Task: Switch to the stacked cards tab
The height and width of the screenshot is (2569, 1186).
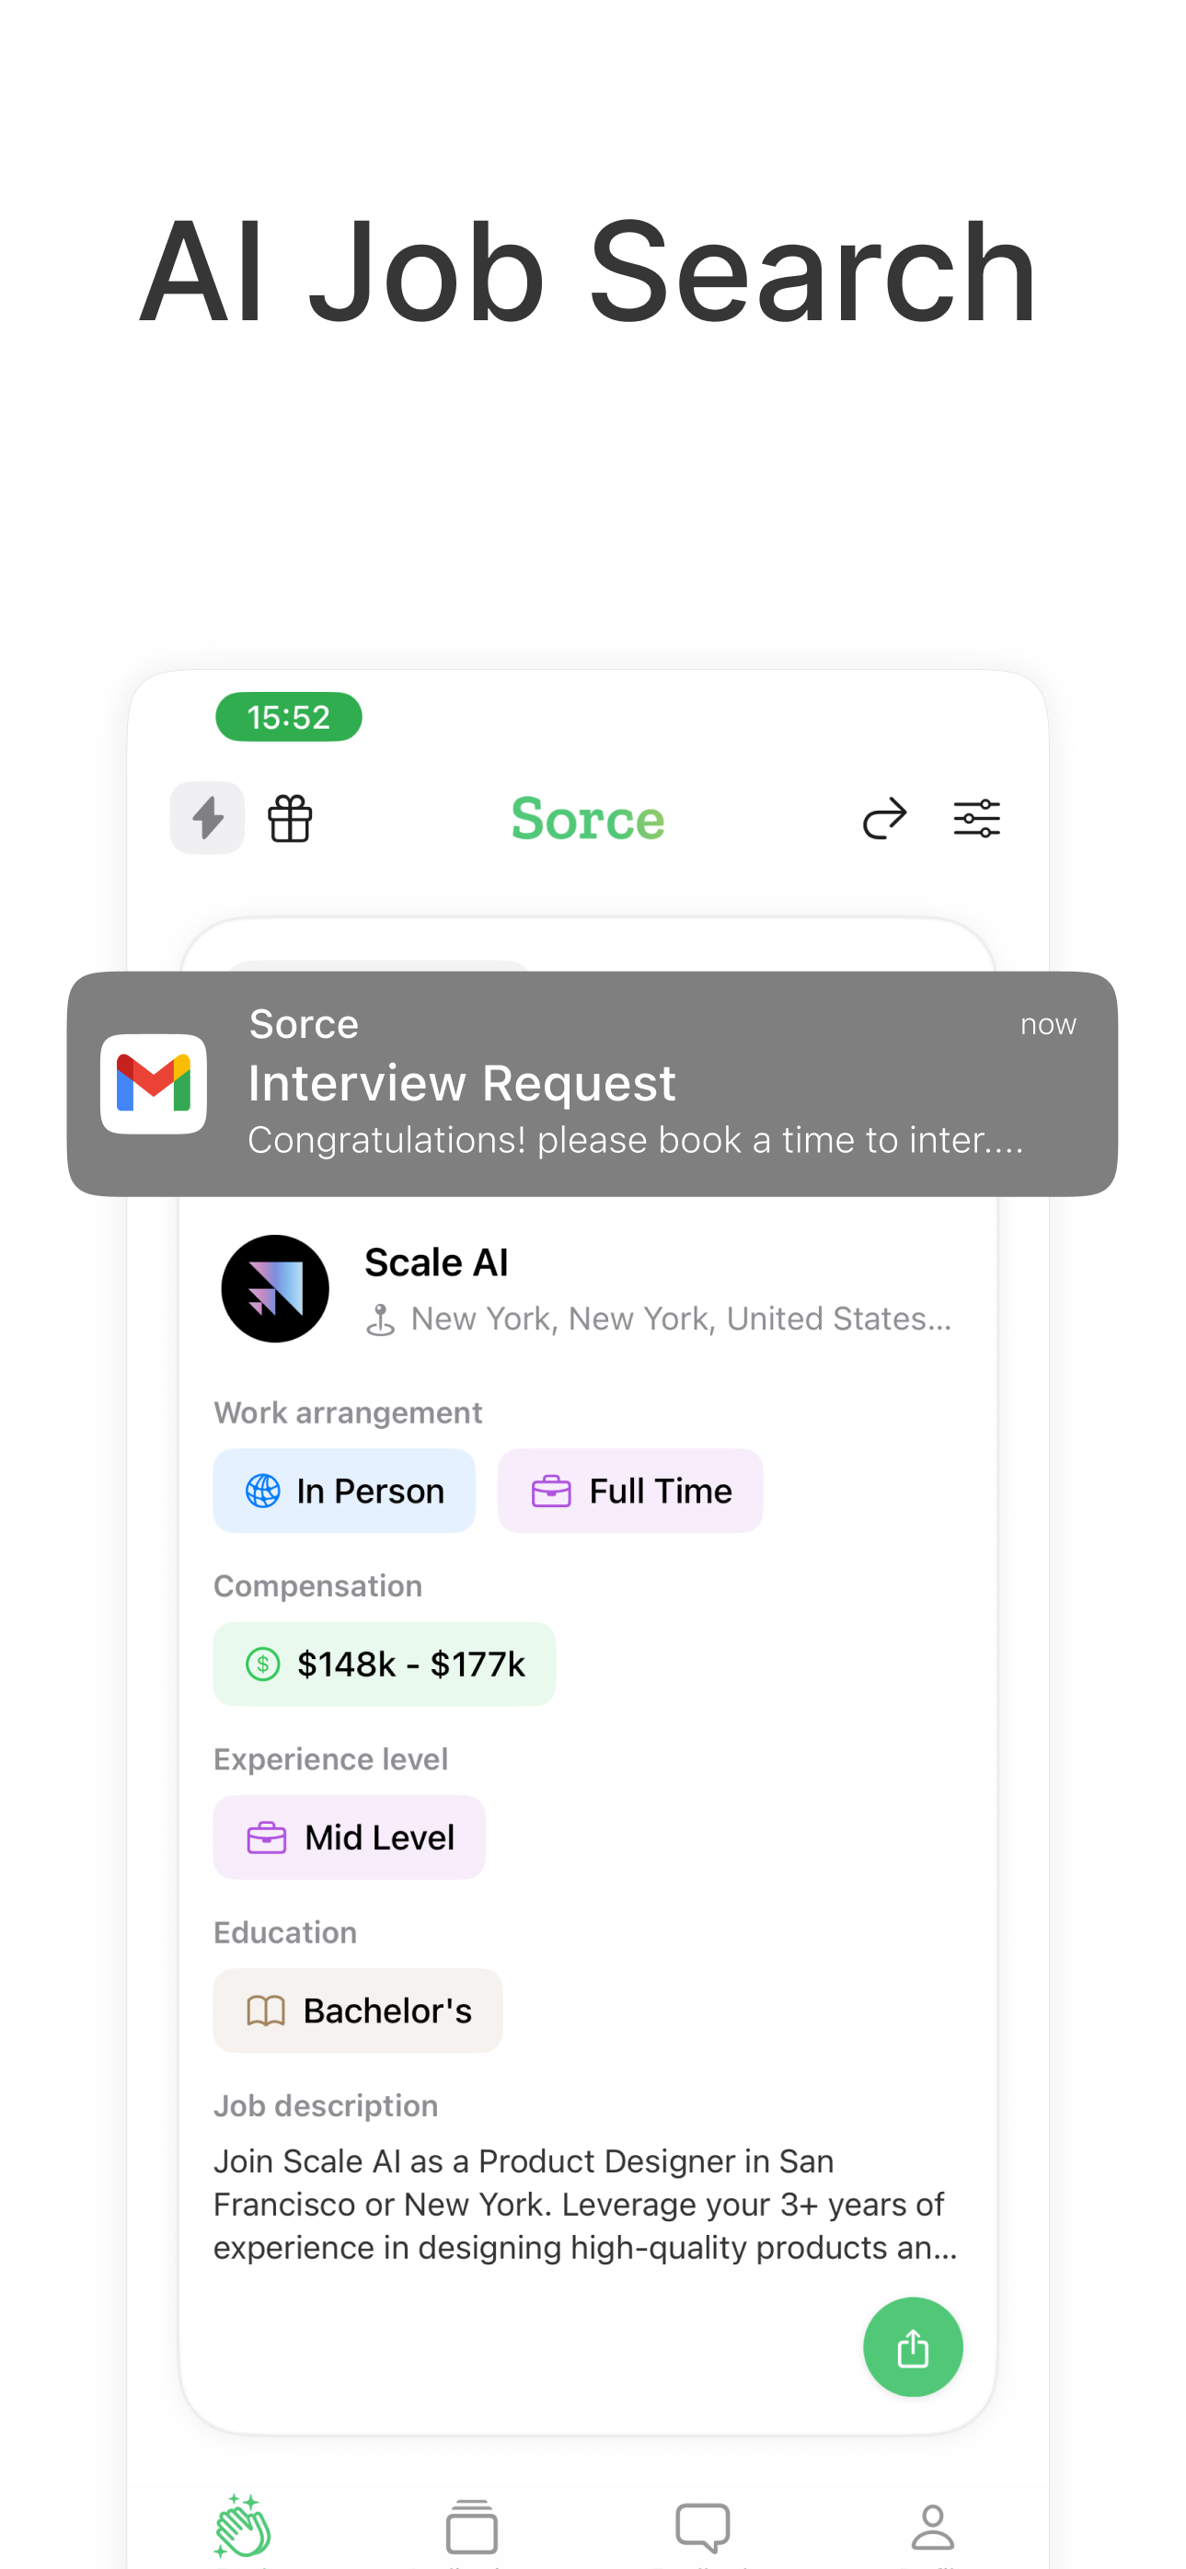Action: [x=472, y=2526]
